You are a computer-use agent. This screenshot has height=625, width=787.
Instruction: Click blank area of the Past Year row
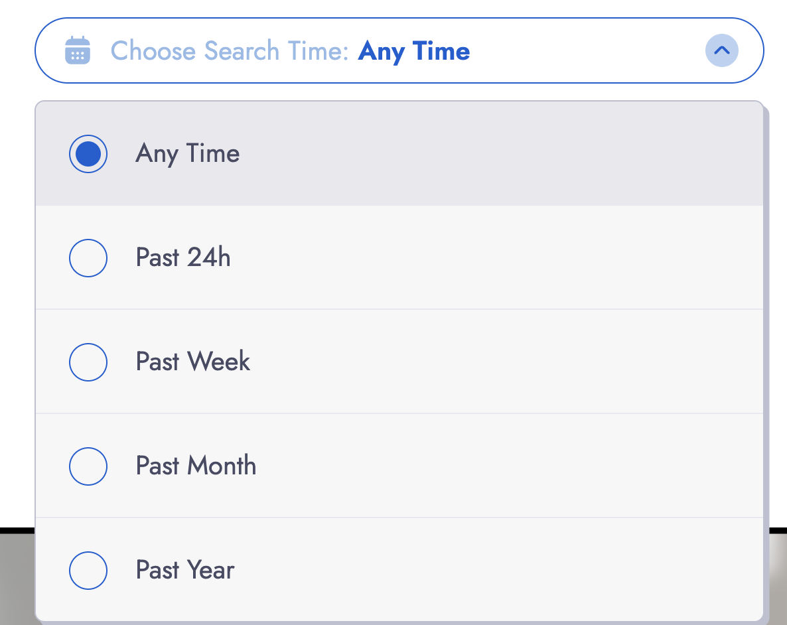[x=502, y=570]
